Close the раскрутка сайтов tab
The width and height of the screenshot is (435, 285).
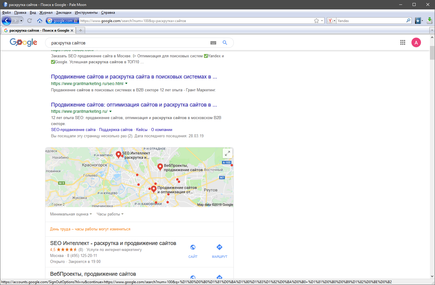pos(72,30)
